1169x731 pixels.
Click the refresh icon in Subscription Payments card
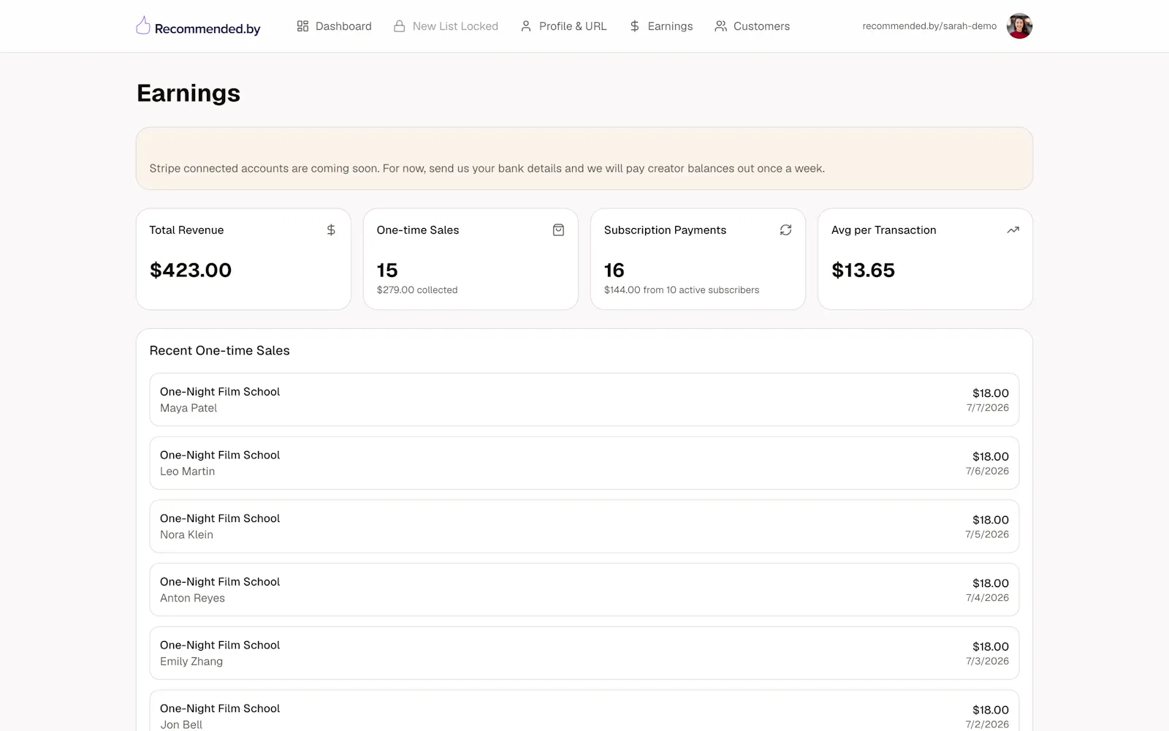pos(785,230)
